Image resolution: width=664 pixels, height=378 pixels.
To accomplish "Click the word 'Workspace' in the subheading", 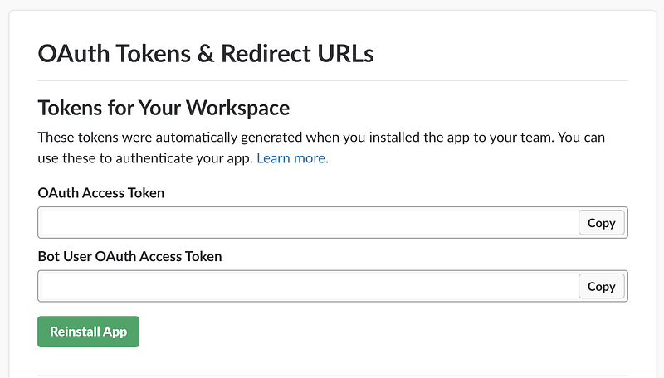I will (x=238, y=109).
